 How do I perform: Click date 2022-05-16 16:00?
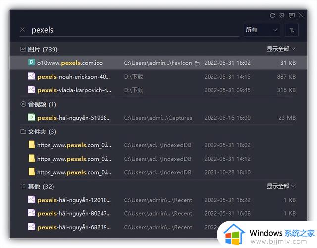click(227, 118)
